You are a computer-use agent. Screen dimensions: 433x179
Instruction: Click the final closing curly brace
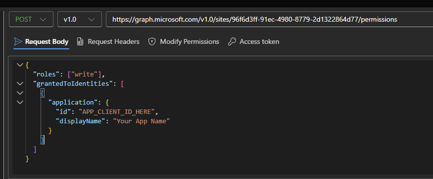tap(27, 159)
